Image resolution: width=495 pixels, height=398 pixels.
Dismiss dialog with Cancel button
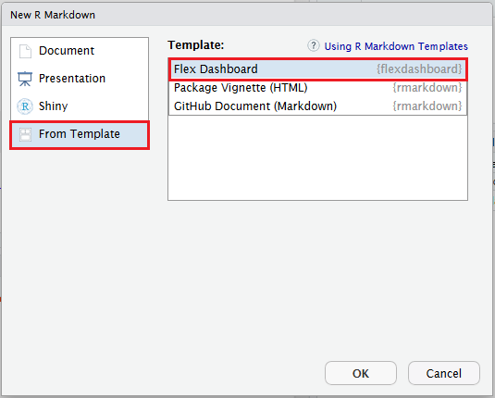(x=444, y=373)
